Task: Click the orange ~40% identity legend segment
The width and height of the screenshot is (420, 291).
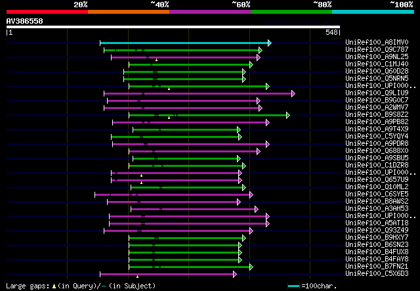Action: point(129,12)
